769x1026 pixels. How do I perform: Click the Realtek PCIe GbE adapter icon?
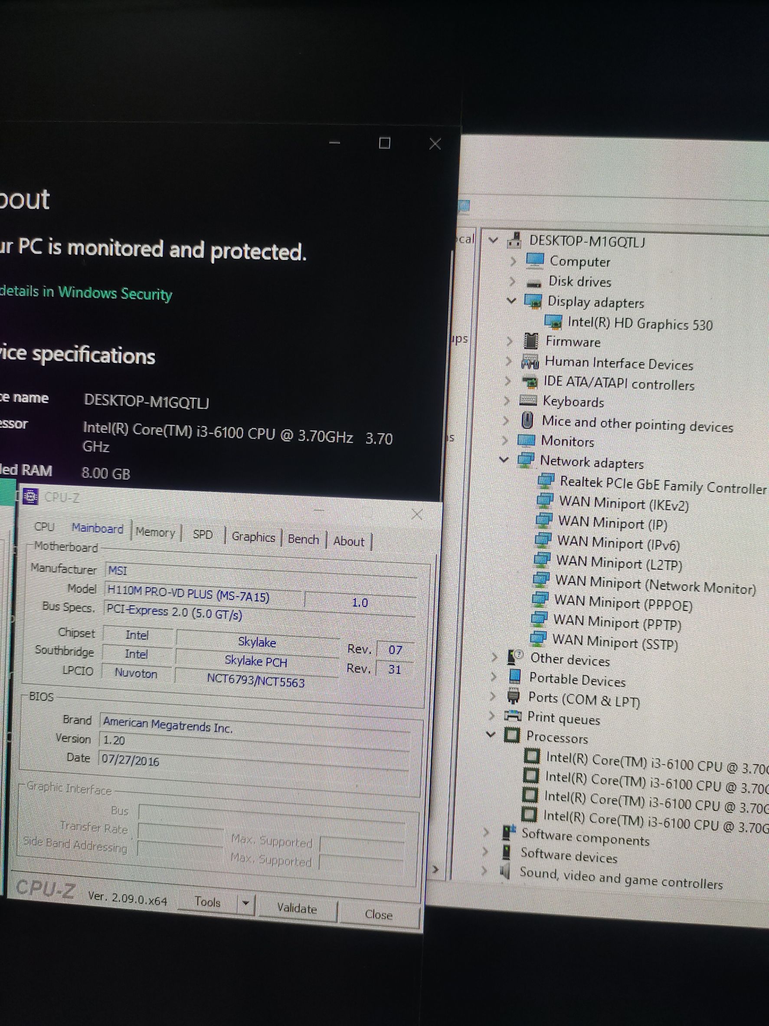(x=546, y=480)
